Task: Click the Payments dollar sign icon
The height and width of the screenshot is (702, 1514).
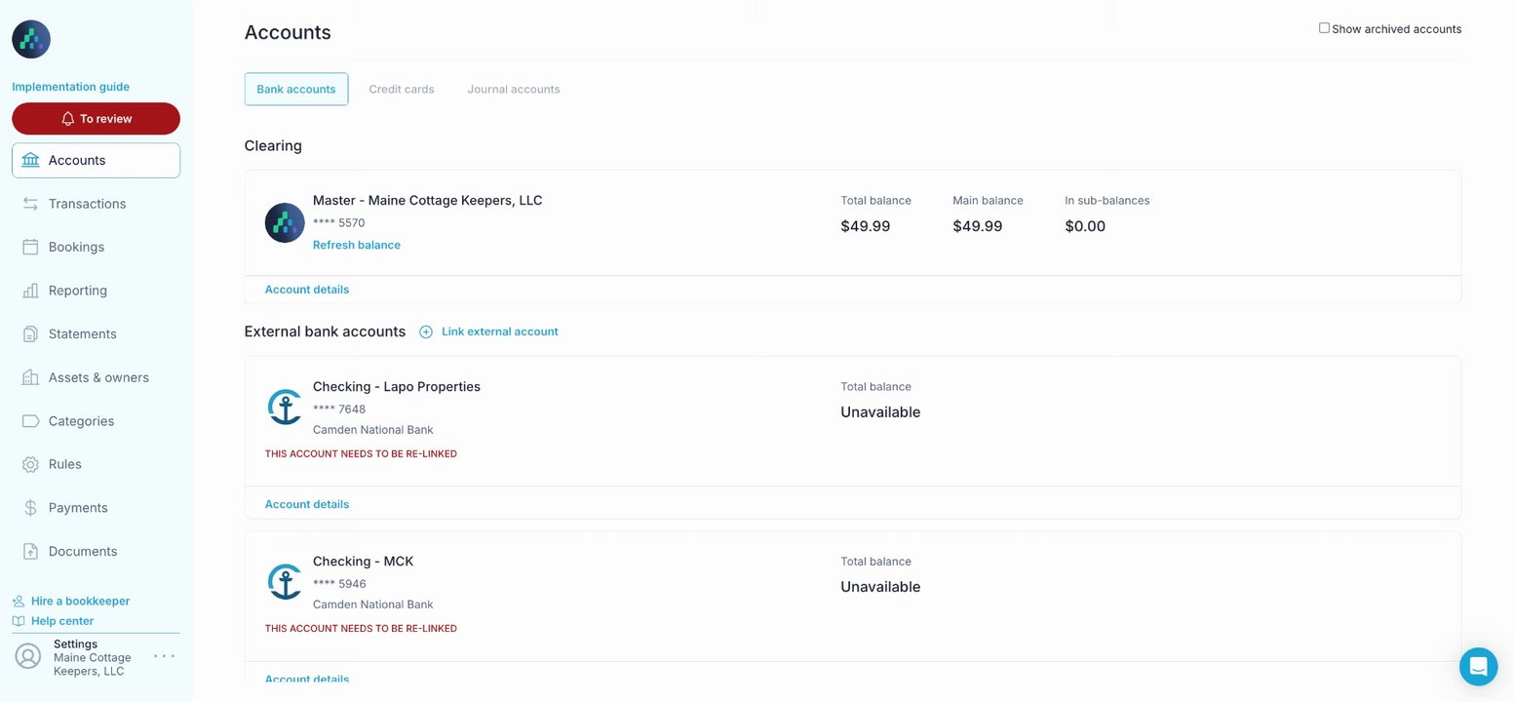Action: [30, 508]
